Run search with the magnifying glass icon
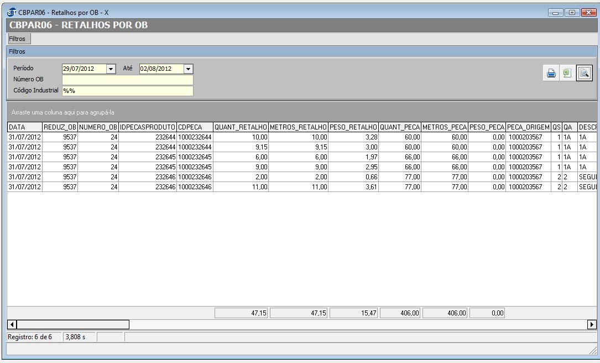Viewport: 600px width, 363px height. 584,74
